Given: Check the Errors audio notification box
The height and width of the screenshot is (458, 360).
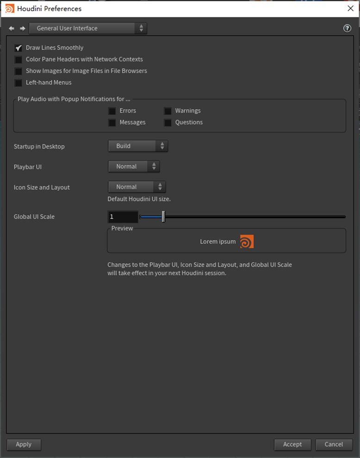Looking at the screenshot, I should coord(112,111).
